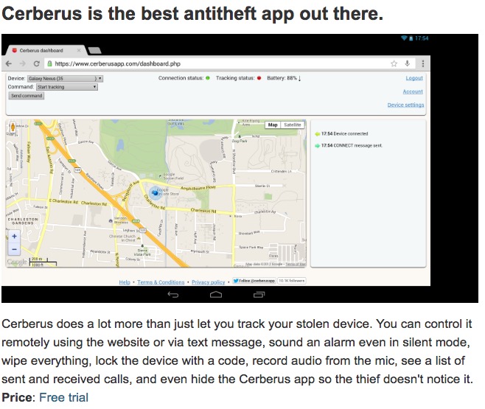The width and height of the screenshot is (485, 409).
Task: Open the Chrome three-dot menu
Action: point(423,63)
